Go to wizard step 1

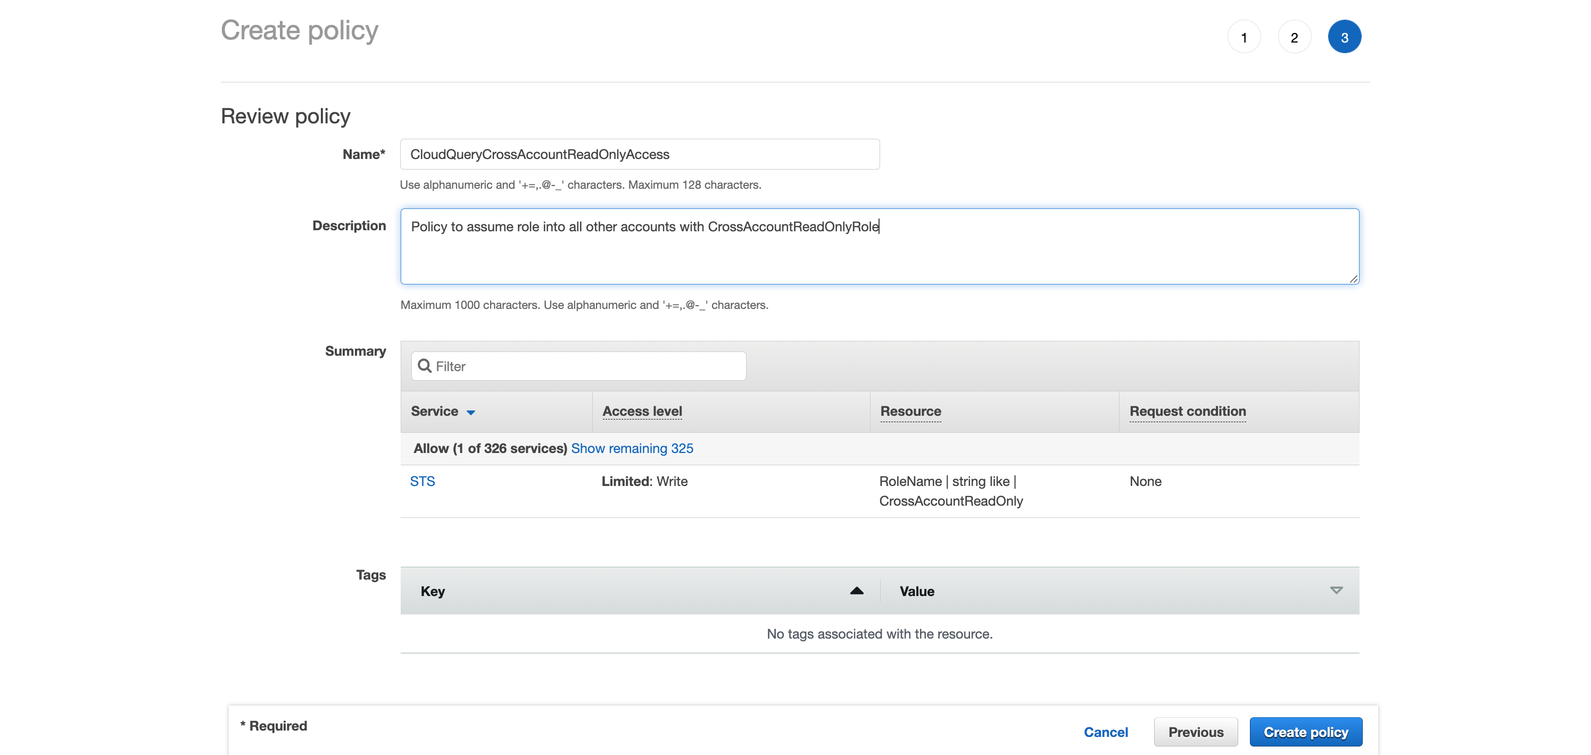(1244, 37)
